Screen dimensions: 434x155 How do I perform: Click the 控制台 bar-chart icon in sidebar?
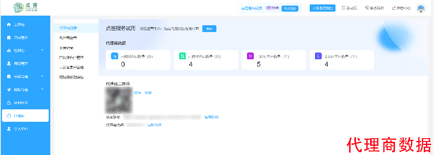click(9, 50)
